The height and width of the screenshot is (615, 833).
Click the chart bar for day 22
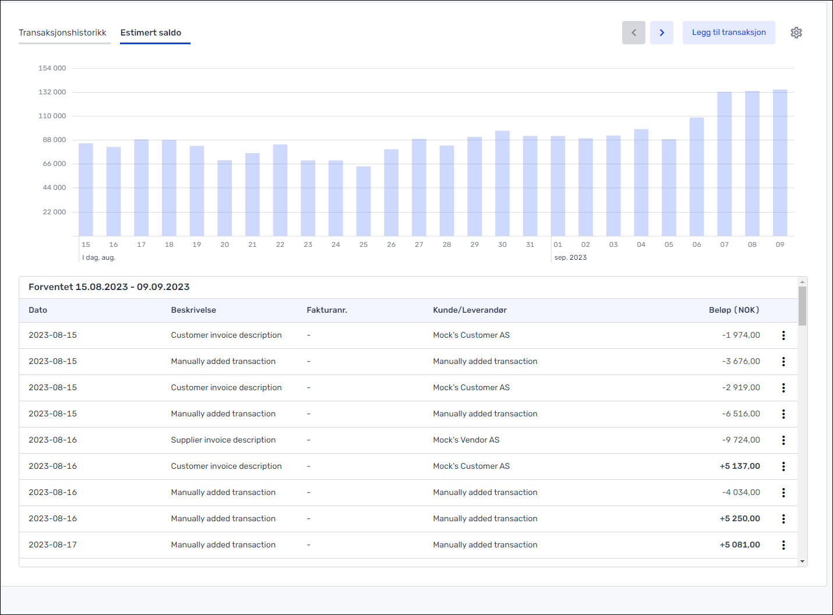point(280,190)
